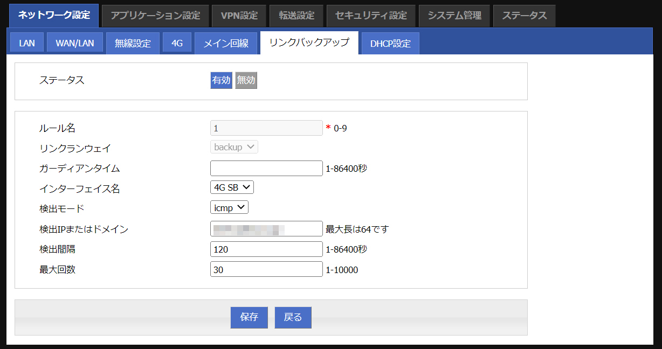
Task: Enable status with the 有効 button
Action: coord(221,80)
